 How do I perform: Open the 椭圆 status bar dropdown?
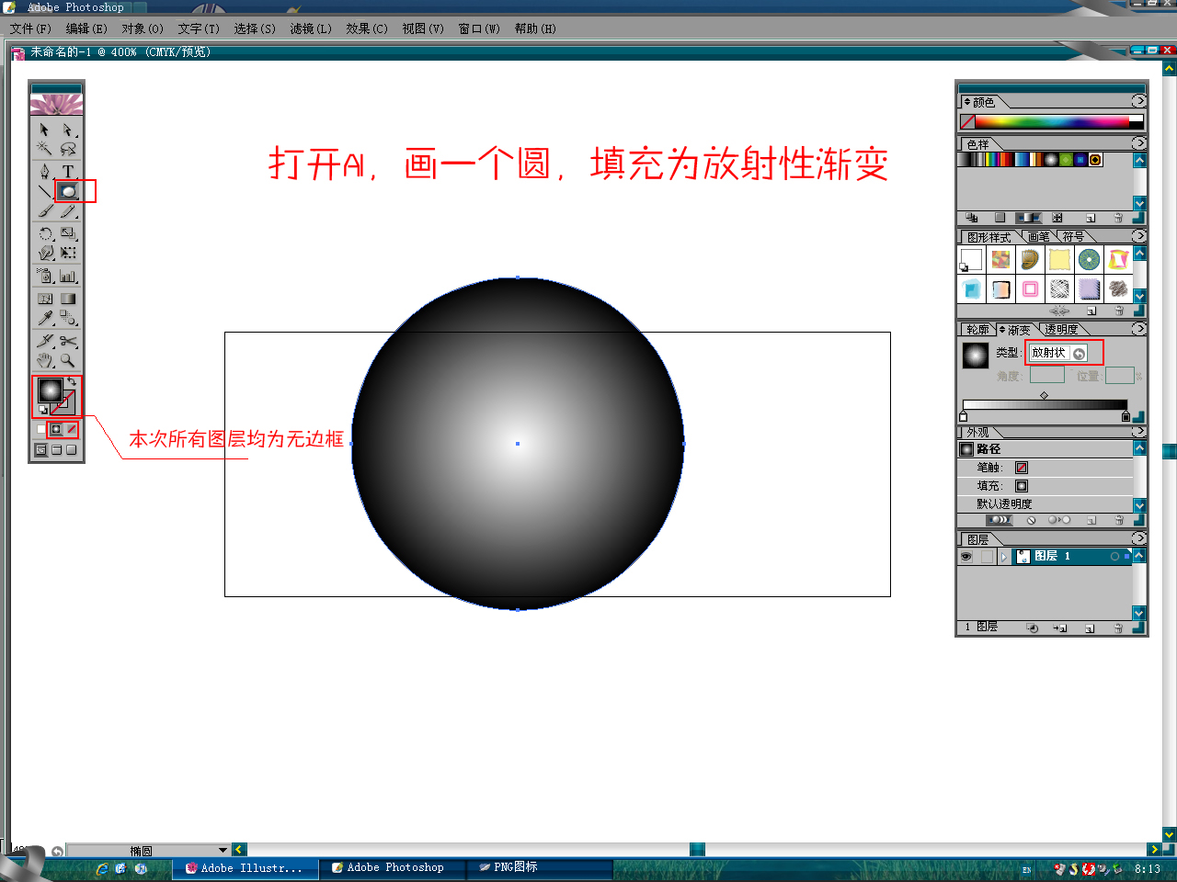click(223, 851)
